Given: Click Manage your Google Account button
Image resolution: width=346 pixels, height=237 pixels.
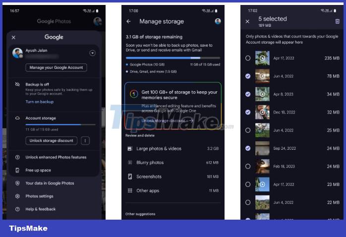Looking at the screenshot, I should click(56, 67).
